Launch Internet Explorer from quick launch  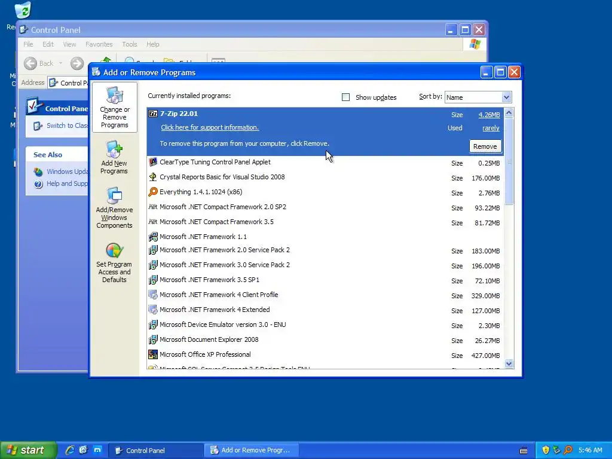(x=69, y=450)
